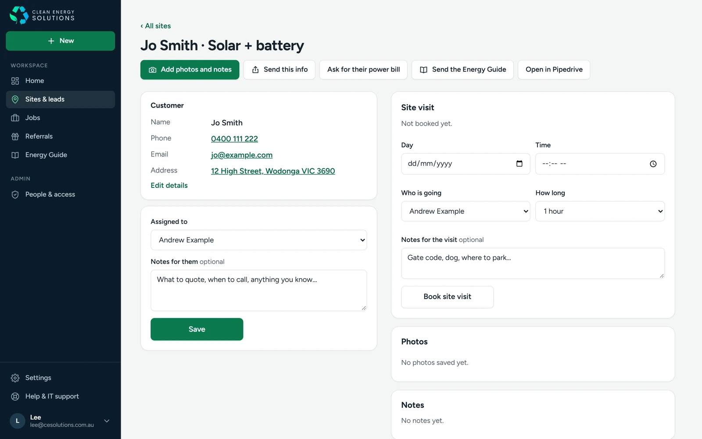
Task: Click the Not booked yet status text
Action: pos(426,124)
